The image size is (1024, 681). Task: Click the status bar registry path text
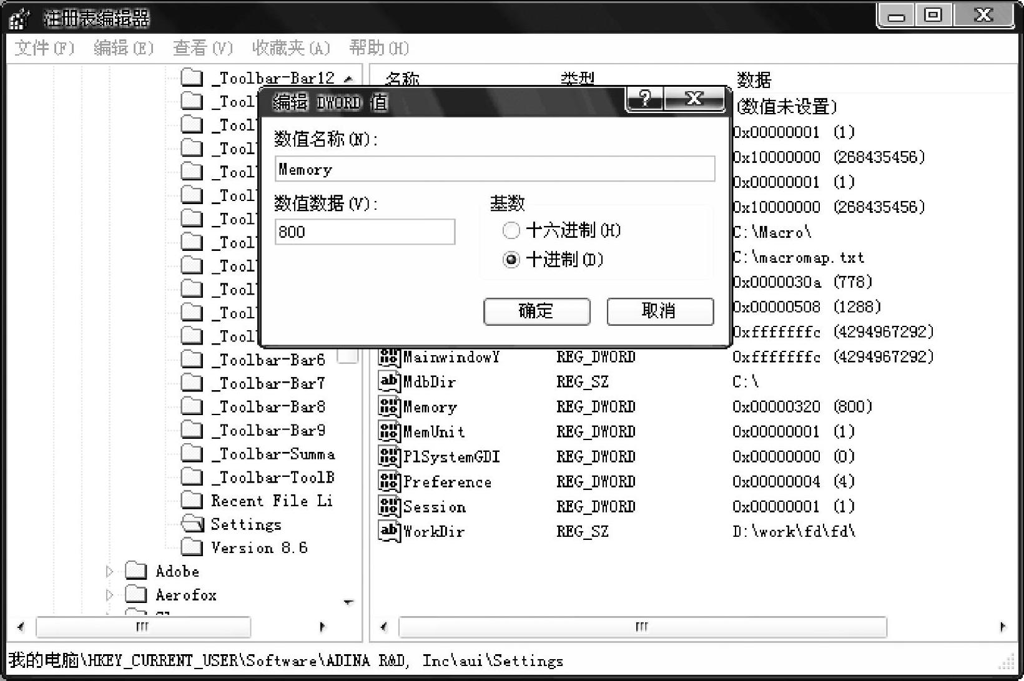286,660
